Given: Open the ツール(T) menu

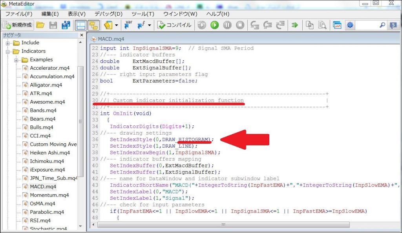Looking at the screenshot, I should pyautogui.click(x=143, y=14).
